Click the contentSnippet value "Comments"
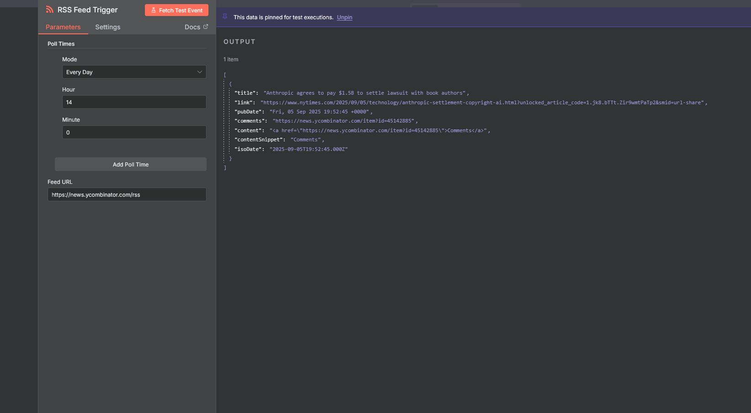The image size is (751, 413). tap(306, 139)
